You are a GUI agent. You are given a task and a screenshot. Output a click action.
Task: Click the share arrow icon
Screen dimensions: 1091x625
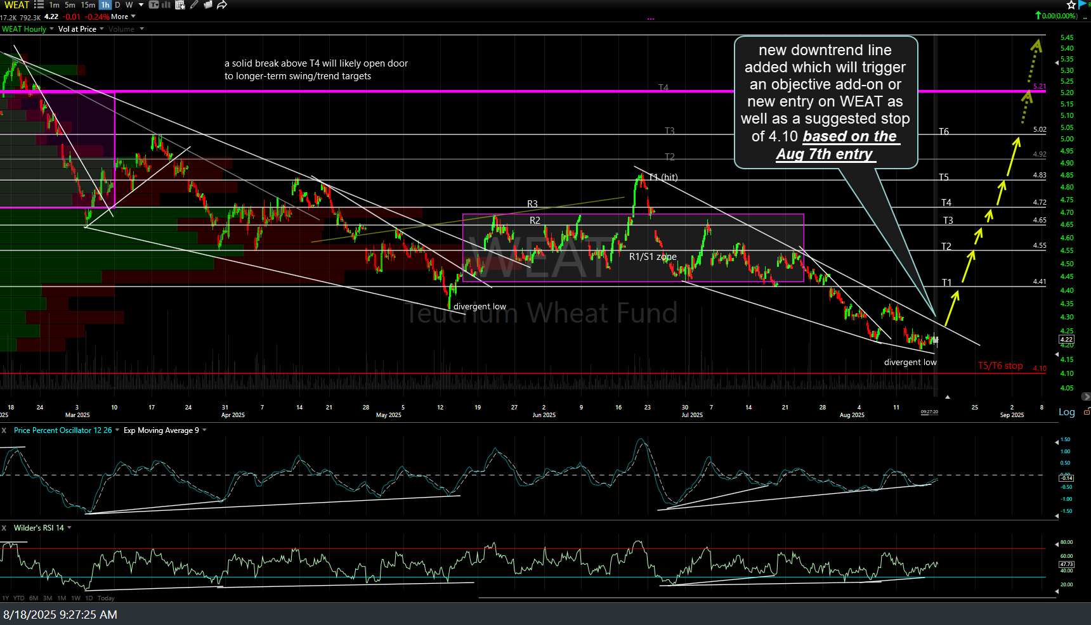coord(222,4)
